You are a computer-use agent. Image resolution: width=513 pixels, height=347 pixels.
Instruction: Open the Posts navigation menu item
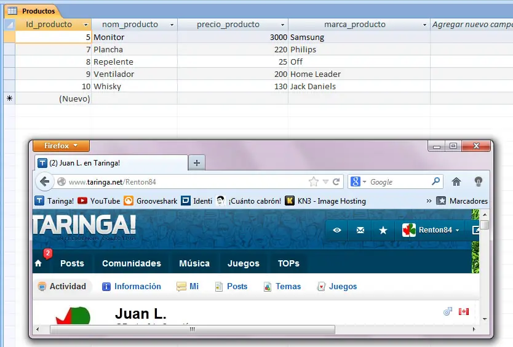pyautogui.click(x=73, y=263)
